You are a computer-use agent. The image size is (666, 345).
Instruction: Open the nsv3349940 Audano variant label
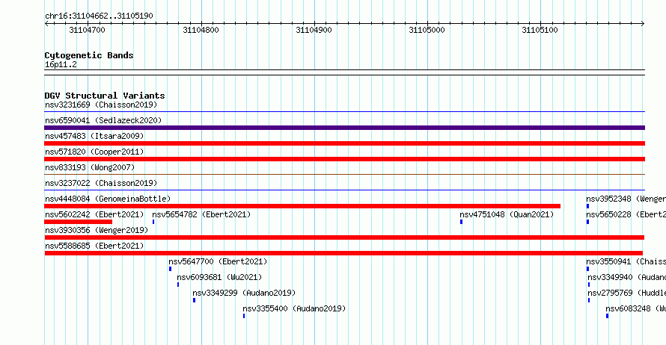click(627, 277)
